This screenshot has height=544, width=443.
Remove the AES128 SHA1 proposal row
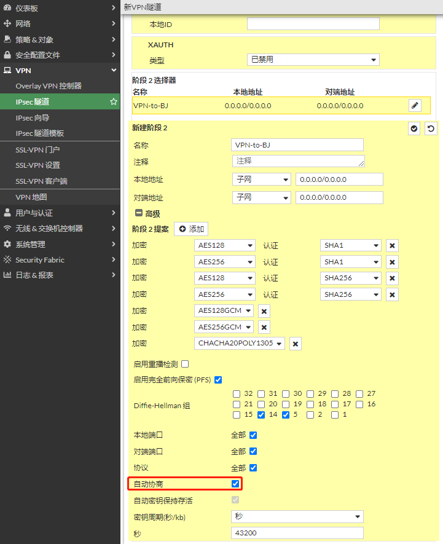pos(393,246)
